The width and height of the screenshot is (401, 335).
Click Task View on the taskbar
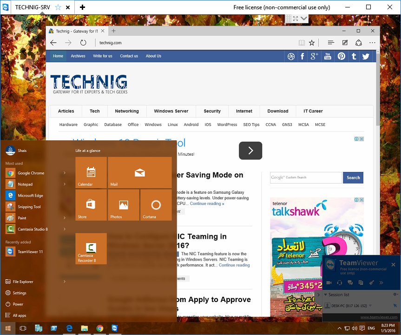(23, 328)
